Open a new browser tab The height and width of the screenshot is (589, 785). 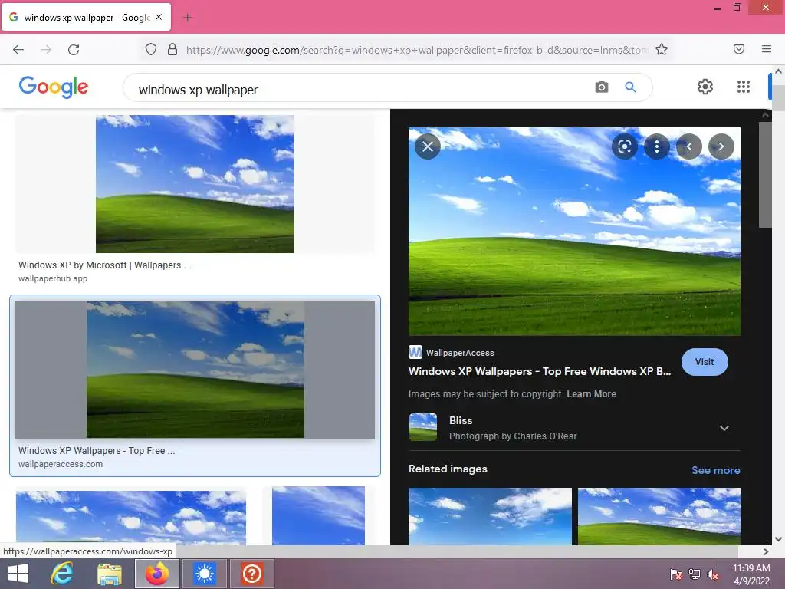(188, 18)
